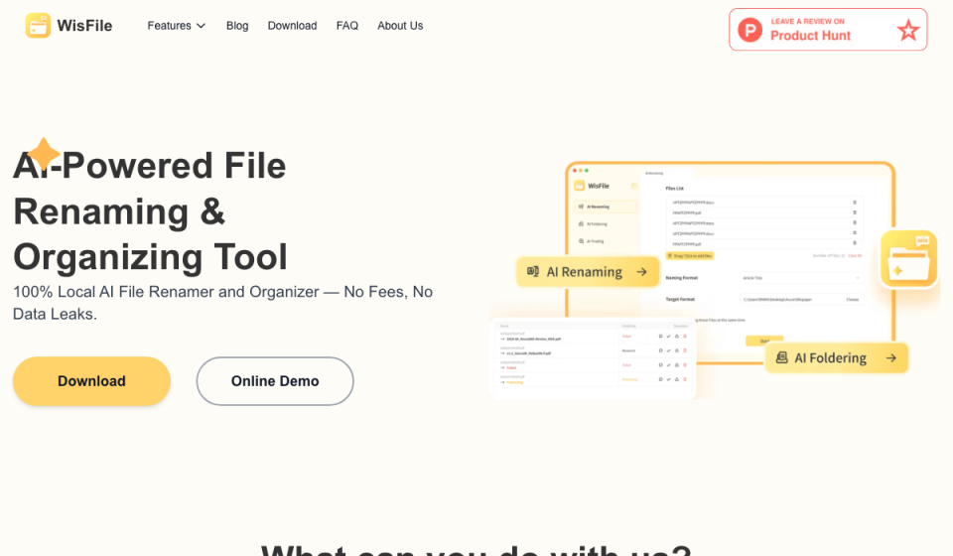Click the AI Renaming arrow icon
The height and width of the screenshot is (556, 953).
click(x=642, y=272)
